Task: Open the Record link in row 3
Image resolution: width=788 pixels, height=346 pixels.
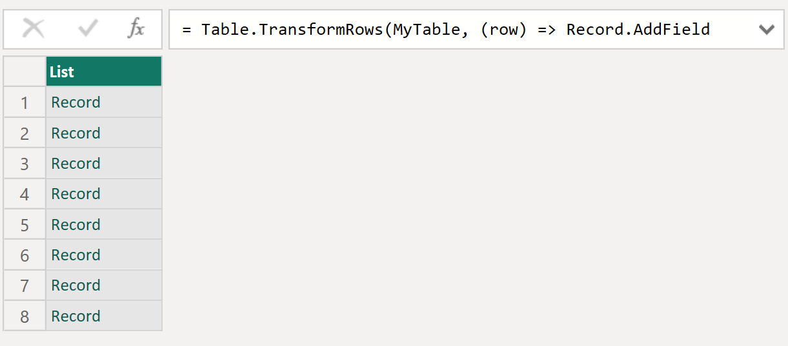Action: [x=76, y=164]
